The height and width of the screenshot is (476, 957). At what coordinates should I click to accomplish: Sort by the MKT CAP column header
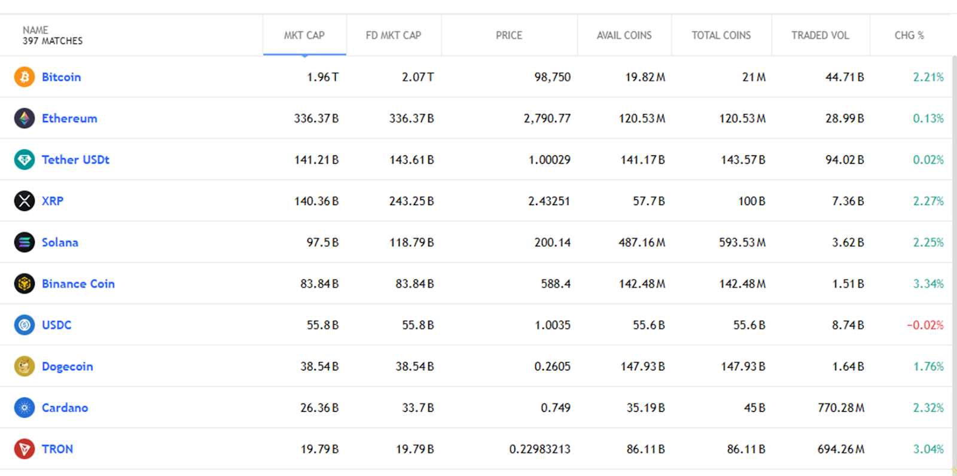(304, 35)
